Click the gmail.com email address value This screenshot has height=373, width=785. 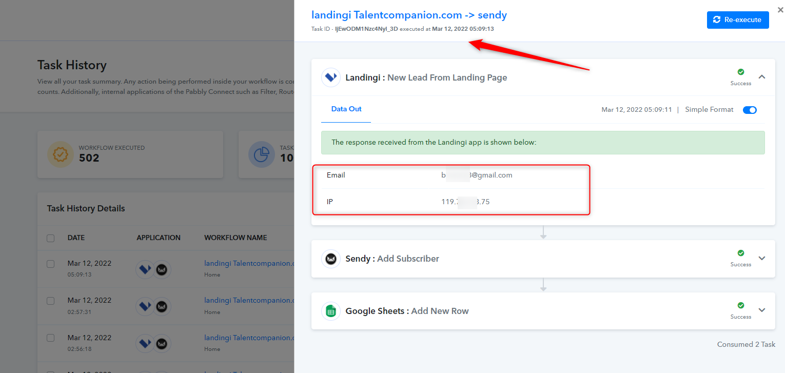click(477, 175)
